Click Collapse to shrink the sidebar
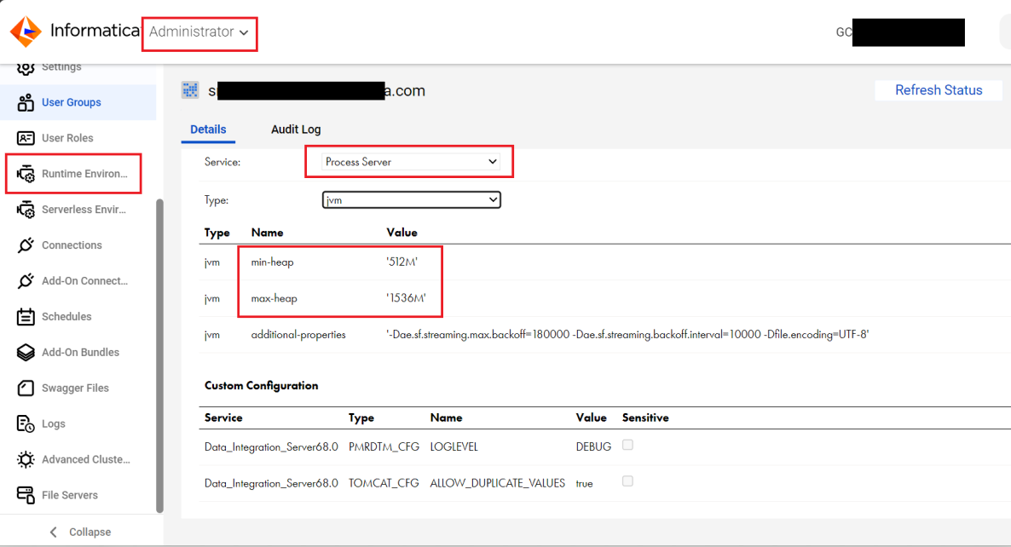This screenshot has height=547, width=1011. coord(81,533)
